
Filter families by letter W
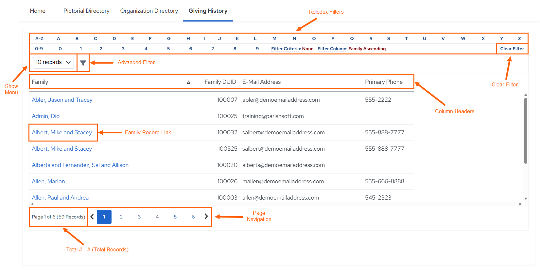pyautogui.click(x=463, y=38)
